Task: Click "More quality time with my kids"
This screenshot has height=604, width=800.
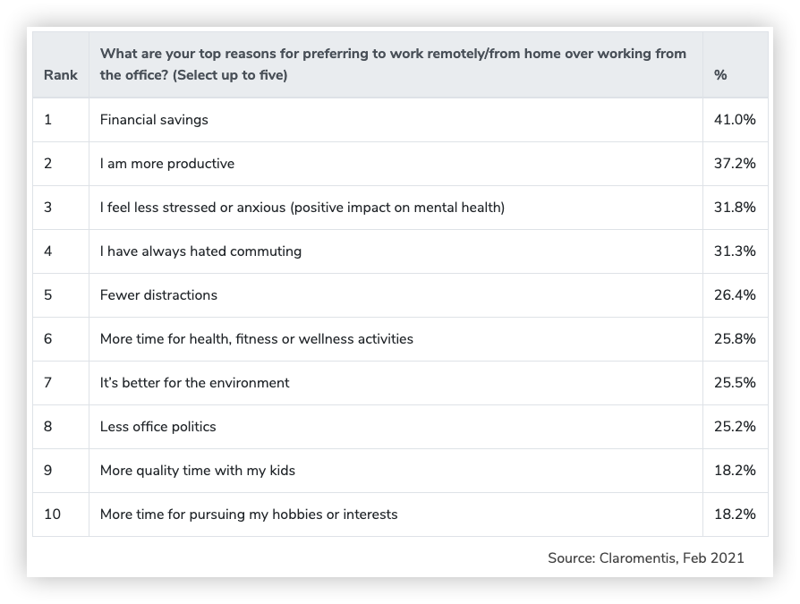Action: click(x=198, y=471)
